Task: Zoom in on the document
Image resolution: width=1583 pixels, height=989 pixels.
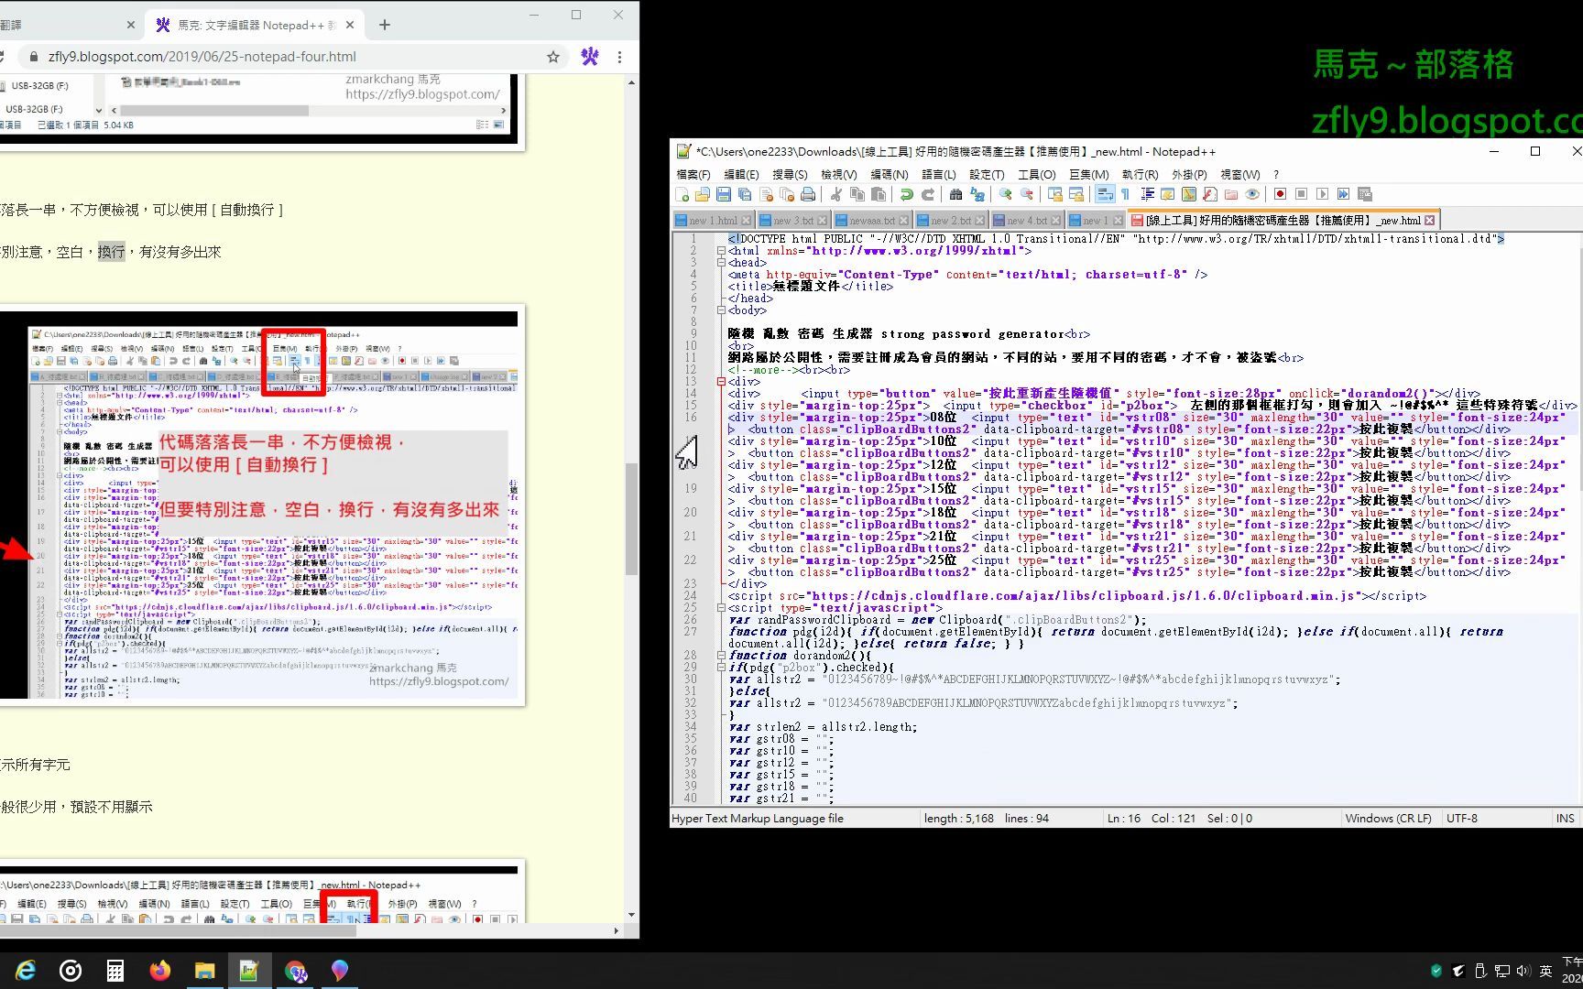Action: pyautogui.click(x=1004, y=193)
